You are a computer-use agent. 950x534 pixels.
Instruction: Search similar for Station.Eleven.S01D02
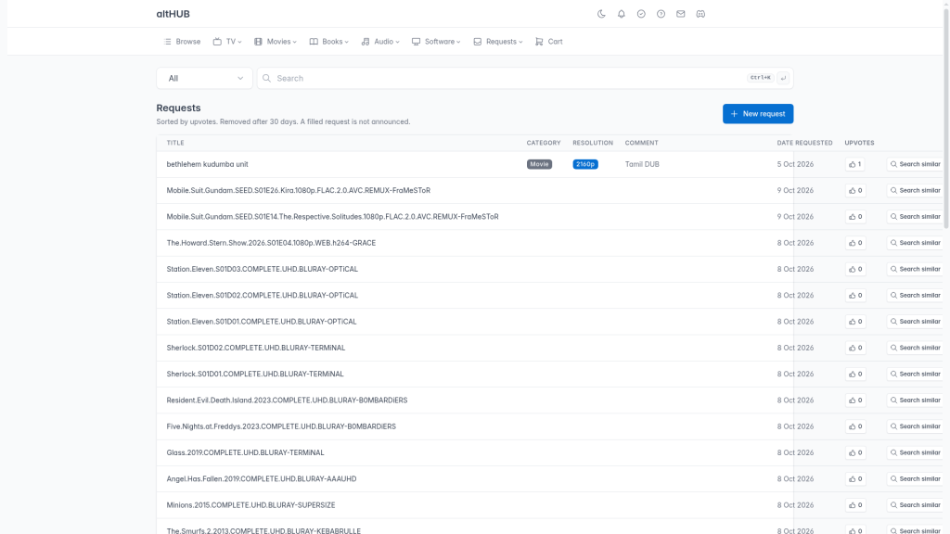point(915,296)
